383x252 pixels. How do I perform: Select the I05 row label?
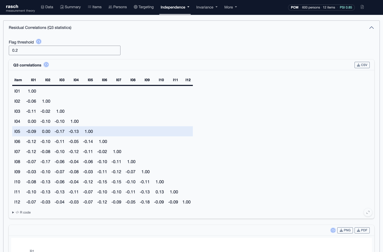[17, 131]
